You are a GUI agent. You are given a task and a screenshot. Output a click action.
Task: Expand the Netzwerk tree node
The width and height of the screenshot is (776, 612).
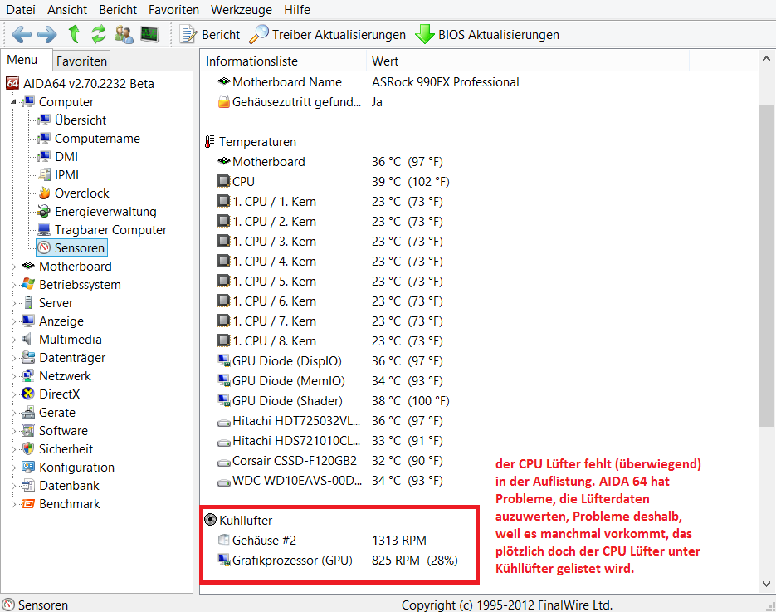tap(13, 376)
